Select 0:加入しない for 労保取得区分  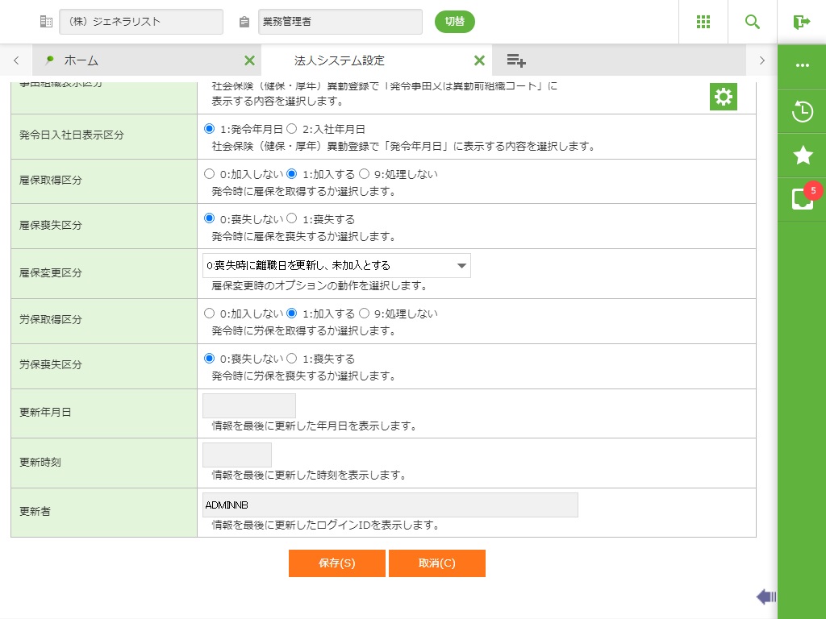click(x=210, y=314)
